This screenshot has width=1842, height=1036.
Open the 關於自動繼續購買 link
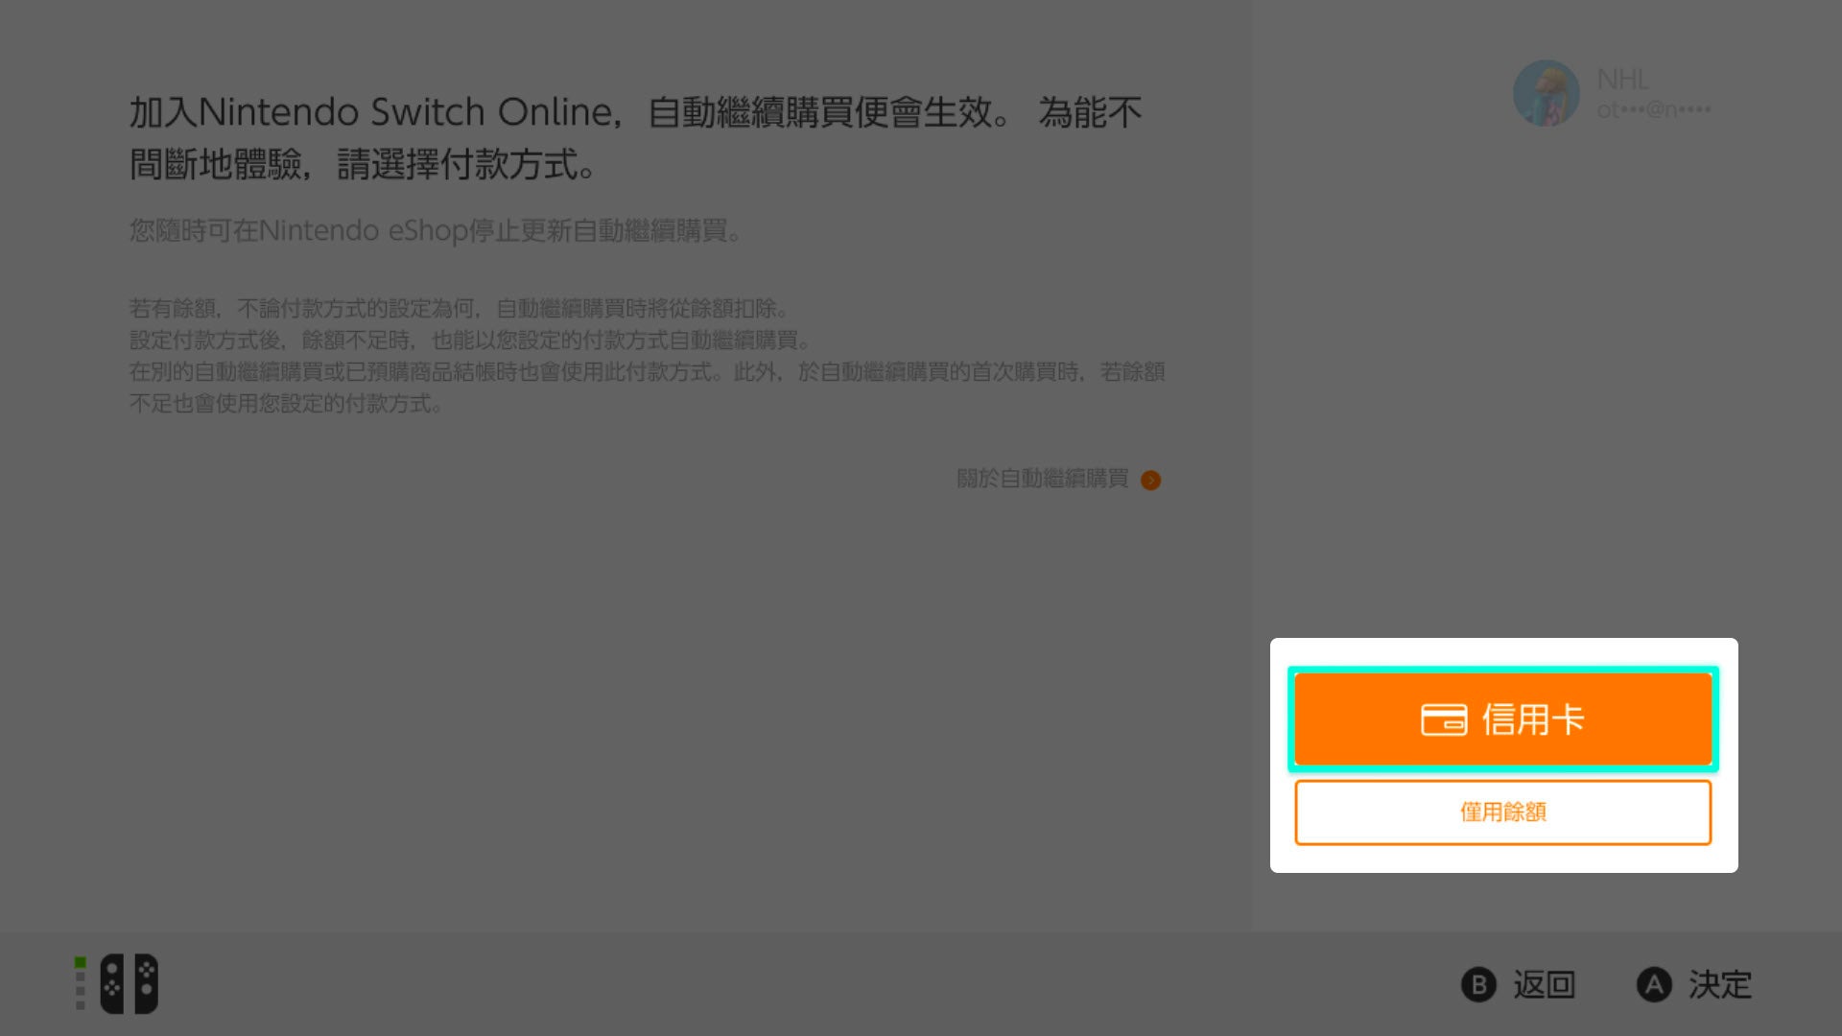click(1043, 479)
